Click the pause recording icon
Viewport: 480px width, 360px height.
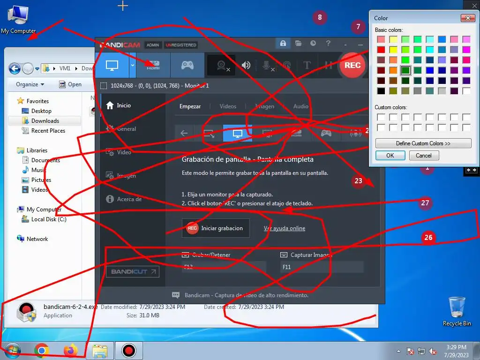tap(328, 65)
